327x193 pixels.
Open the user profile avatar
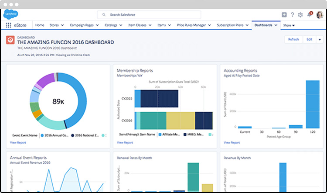coord(320,14)
